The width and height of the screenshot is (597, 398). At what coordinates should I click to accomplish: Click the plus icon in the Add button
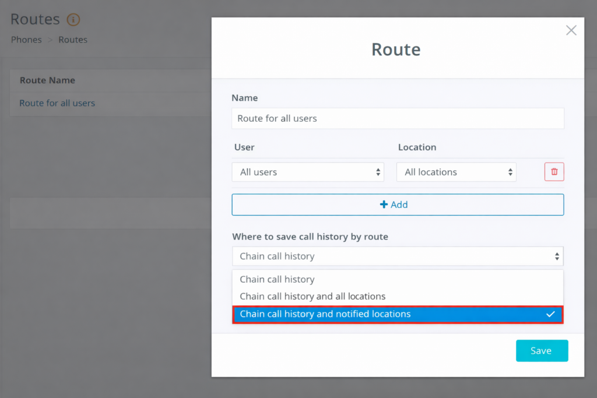pos(384,205)
